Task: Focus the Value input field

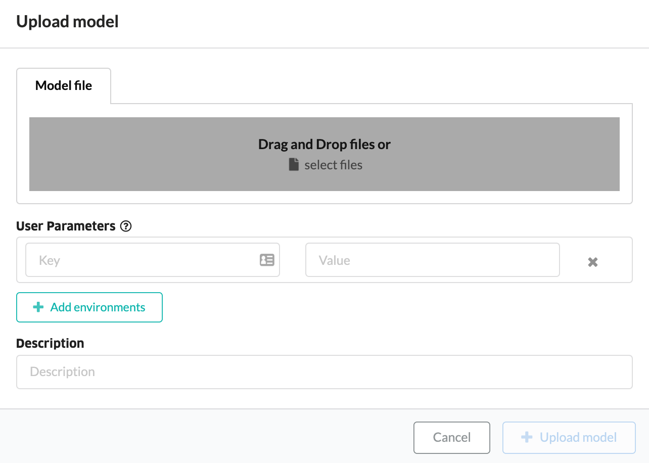Action: point(433,260)
